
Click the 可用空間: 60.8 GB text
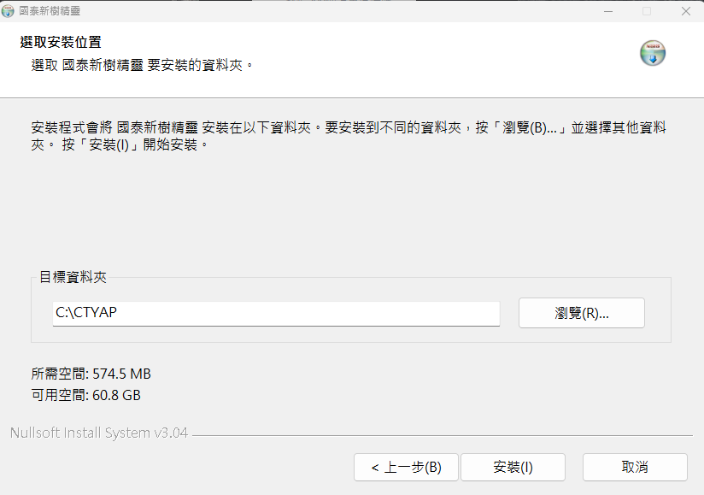click(x=85, y=395)
